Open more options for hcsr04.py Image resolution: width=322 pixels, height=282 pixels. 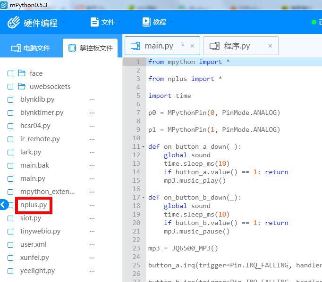tap(92, 126)
